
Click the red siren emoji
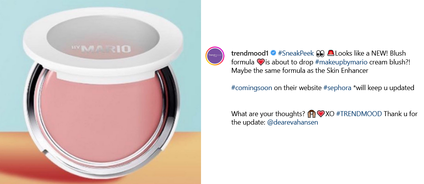[x=331, y=53]
